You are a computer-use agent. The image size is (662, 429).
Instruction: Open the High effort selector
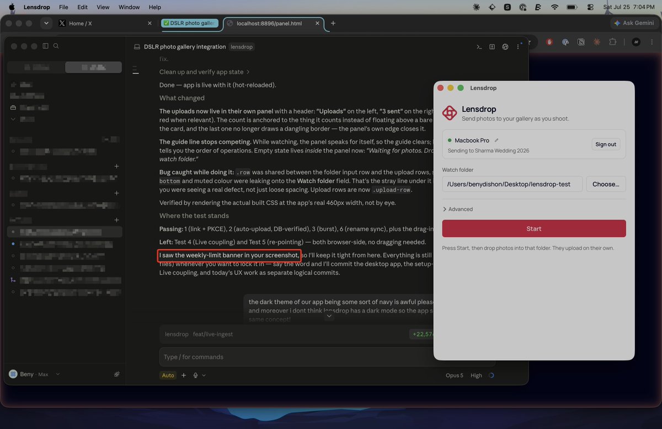(x=476, y=375)
